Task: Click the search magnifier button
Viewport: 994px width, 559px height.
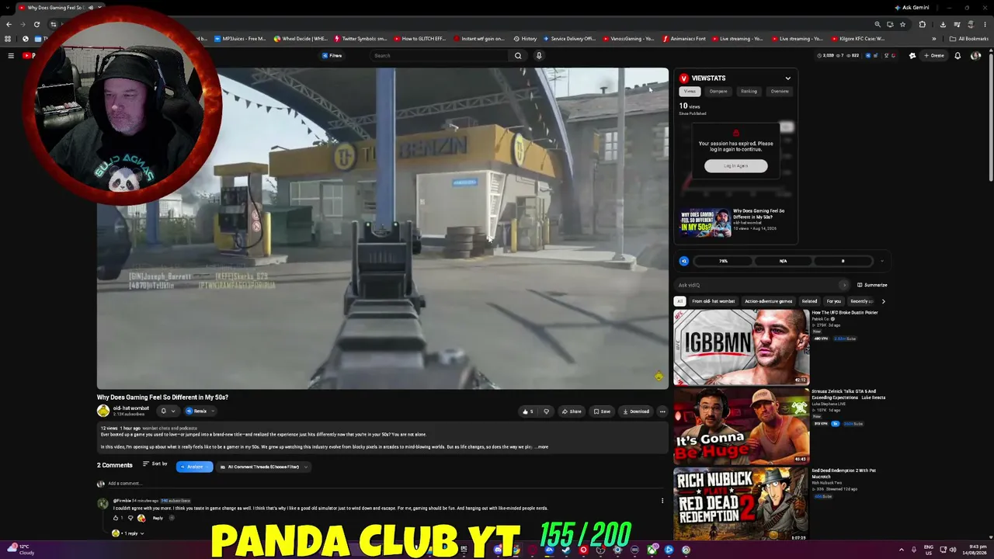Action: pyautogui.click(x=518, y=56)
